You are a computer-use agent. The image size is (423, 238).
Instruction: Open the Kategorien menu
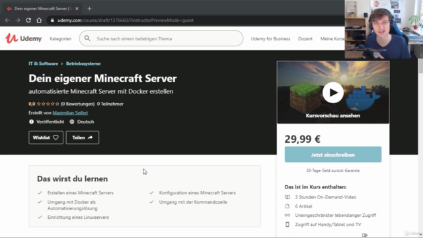pyautogui.click(x=60, y=38)
